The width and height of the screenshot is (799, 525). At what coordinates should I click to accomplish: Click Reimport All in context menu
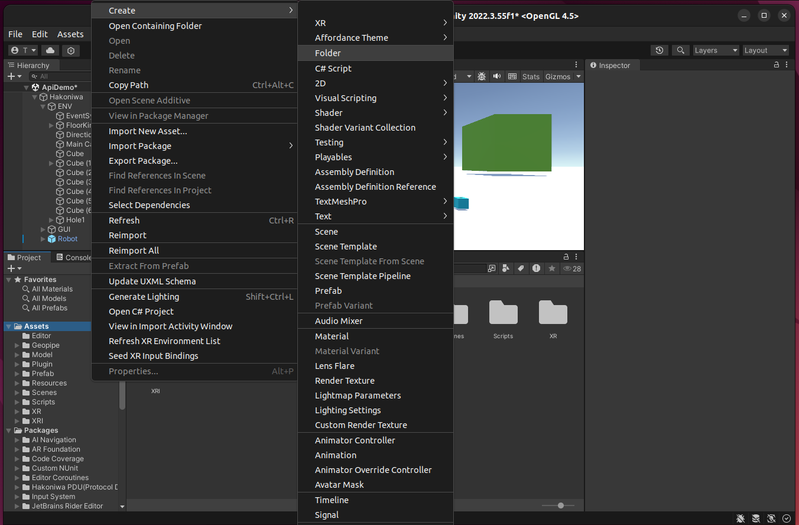pyautogui.click(x=194, y=251)
